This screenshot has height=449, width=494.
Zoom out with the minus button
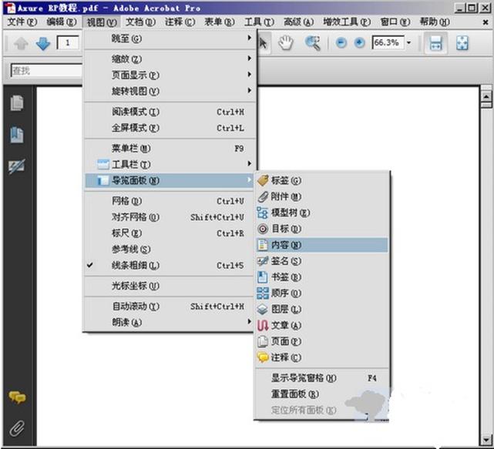point(341,43)
